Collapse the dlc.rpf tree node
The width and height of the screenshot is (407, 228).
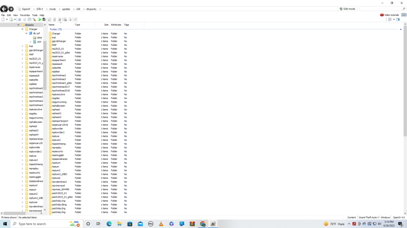point(26,33)
